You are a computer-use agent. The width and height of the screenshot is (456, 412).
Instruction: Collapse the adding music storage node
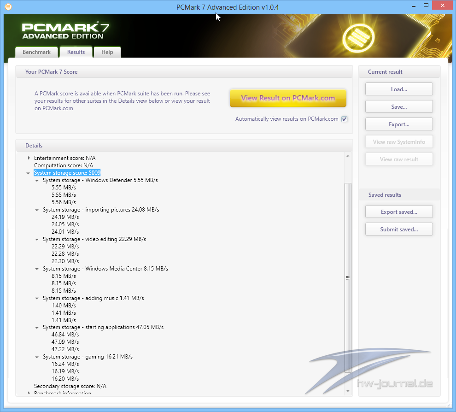tap(37, 298)
